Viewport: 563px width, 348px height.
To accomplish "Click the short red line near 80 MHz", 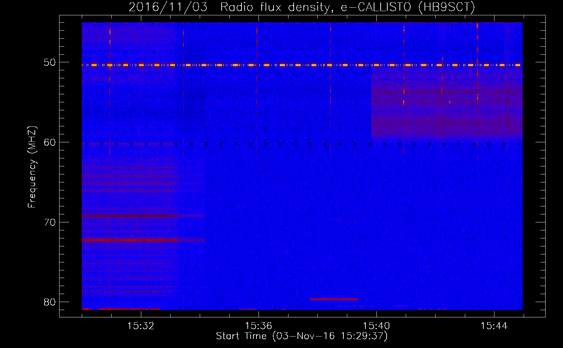I will click(334, 299).
